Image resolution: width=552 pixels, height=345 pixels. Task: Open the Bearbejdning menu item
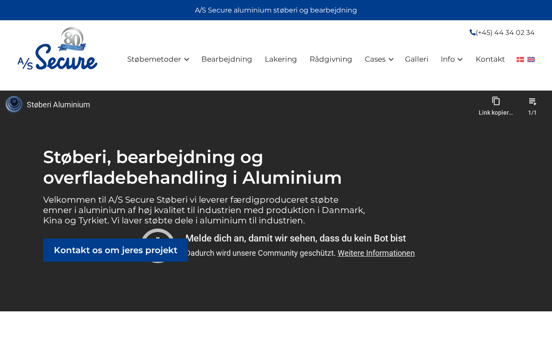[x=226, y=59]
